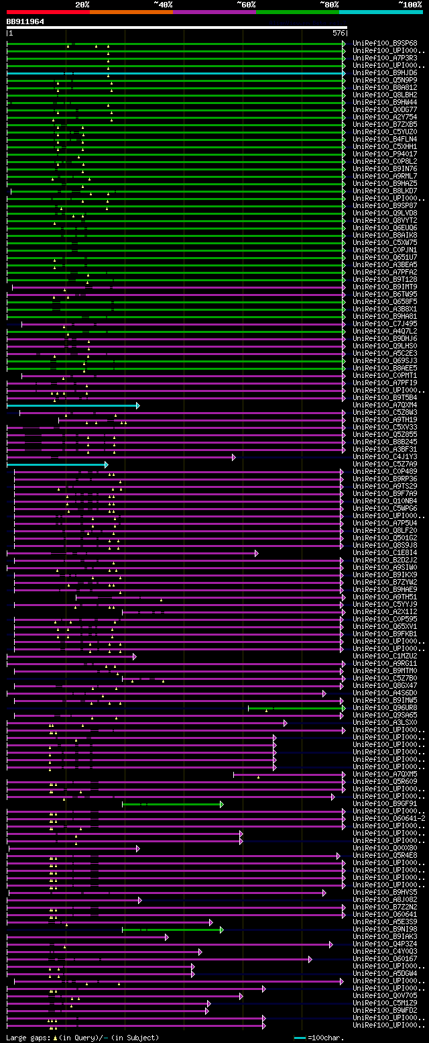Select the UniRef100_B6TW95 label
Screen dimensions: 429x1043
(x=385, y=294)
